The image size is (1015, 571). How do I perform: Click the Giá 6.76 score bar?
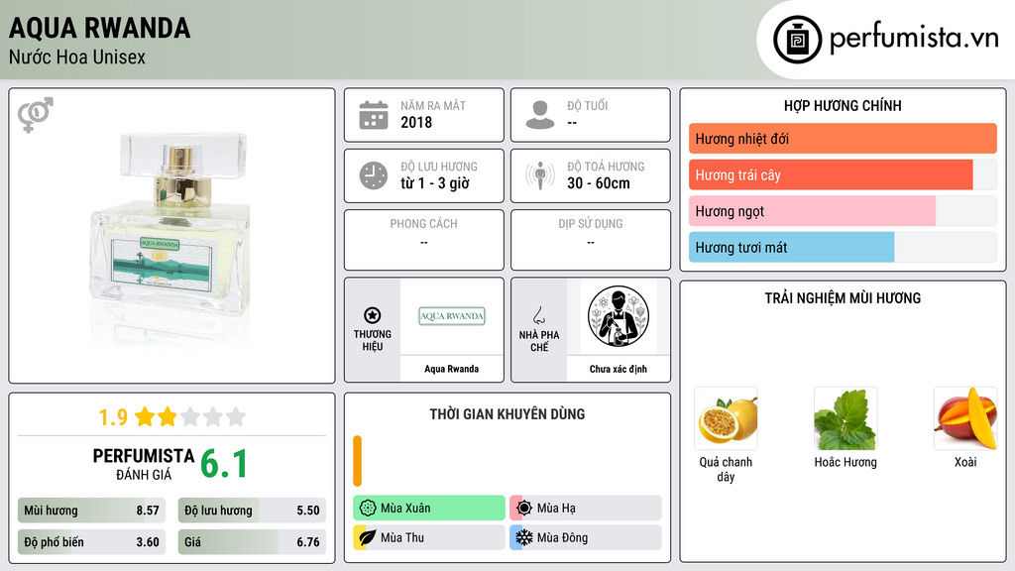(252, 542)
